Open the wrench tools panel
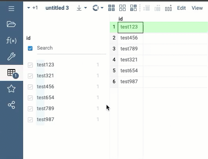 [x=11, y=56]
